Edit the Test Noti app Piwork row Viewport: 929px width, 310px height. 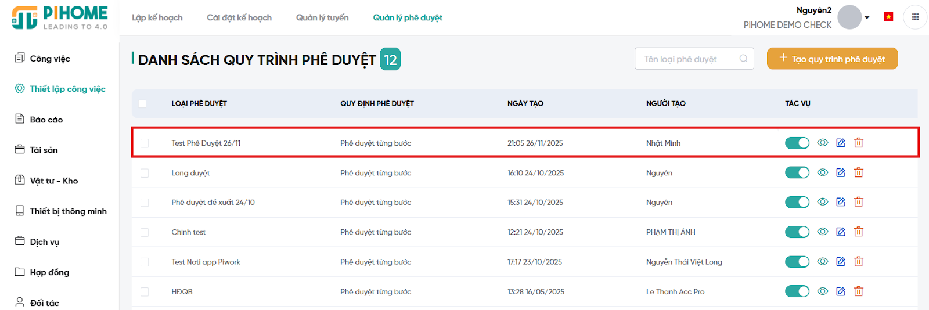click(x=840, y=262)
